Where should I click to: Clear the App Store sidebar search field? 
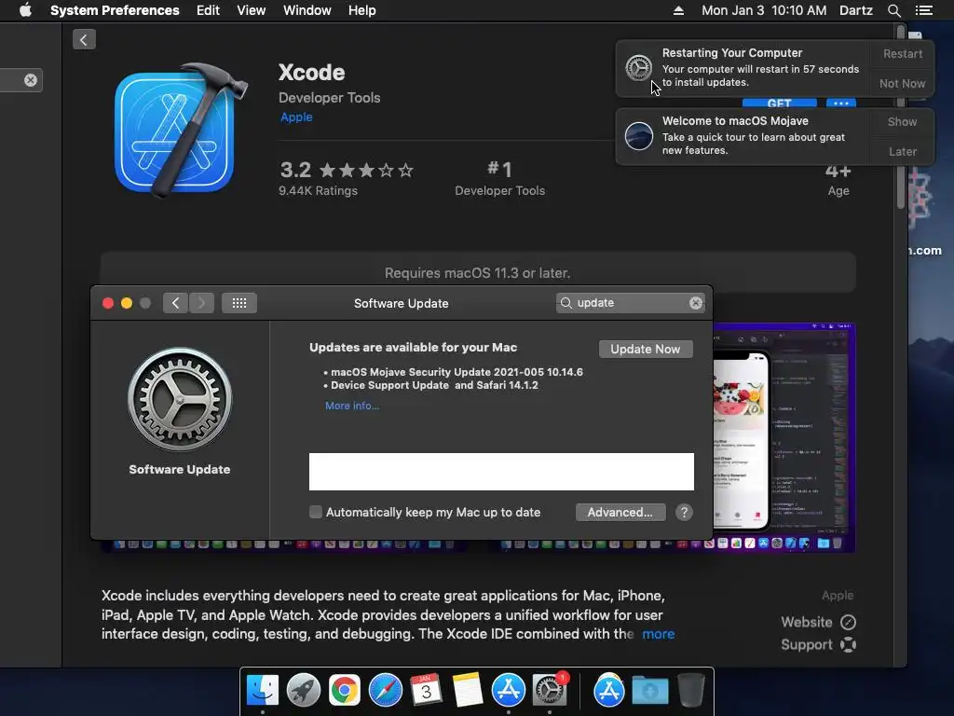point(31,80)
